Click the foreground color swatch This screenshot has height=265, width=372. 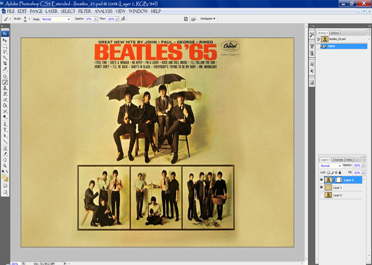pyautogui.click(x=4, y=177)
